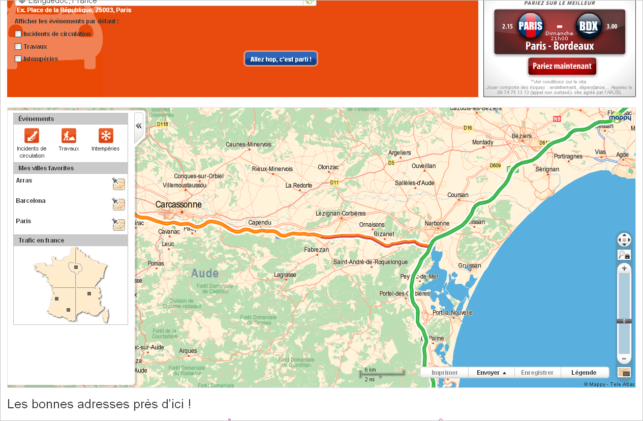Open the map overview thumbnail icon
This screenshot has width=643, height=421.
click(x=624, y=372)
